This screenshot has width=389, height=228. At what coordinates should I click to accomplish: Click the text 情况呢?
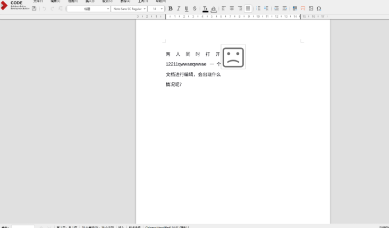click(174, 85)
